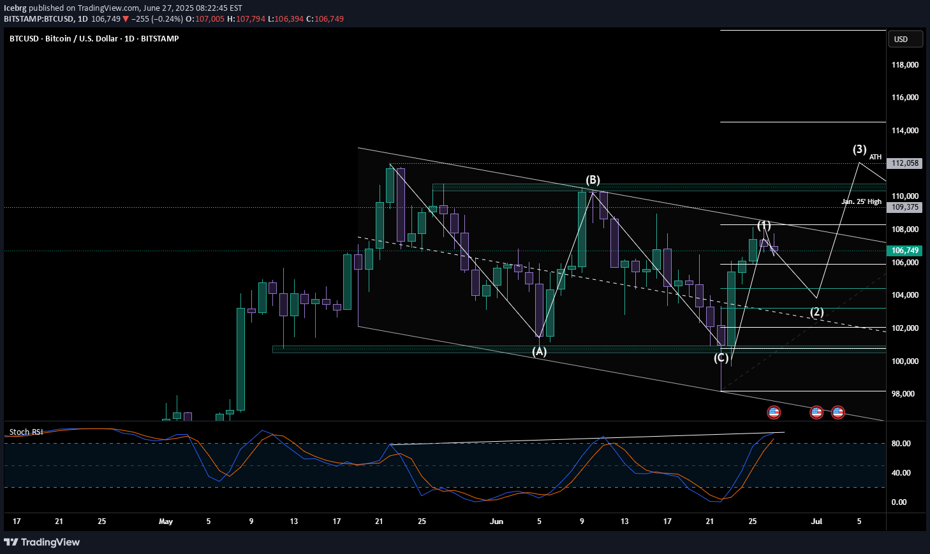Click the Icebrg author name
Screen dimensions: 930x554
(15, 8)
